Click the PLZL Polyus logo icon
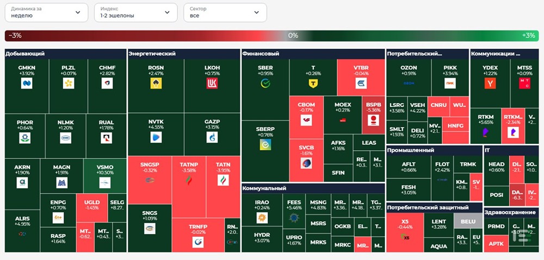The width and height of the screenshot is (544, 260). tap(69, 83)
